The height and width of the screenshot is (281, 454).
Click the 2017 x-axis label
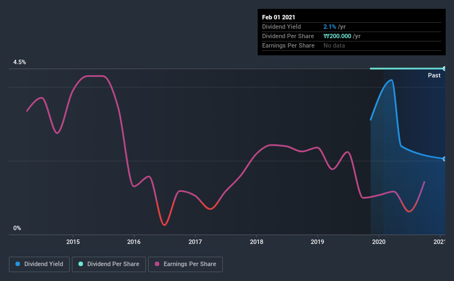(x=195, y=242)
